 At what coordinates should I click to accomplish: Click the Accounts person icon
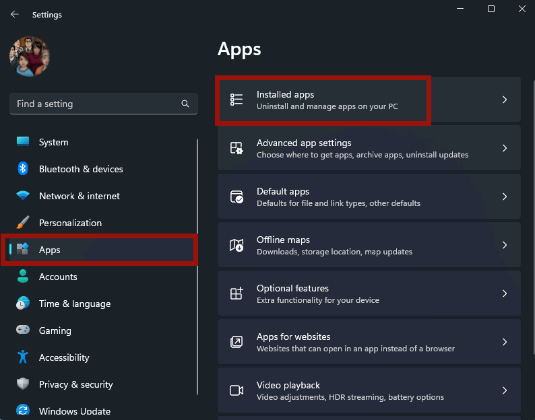(x=23, y=276)
